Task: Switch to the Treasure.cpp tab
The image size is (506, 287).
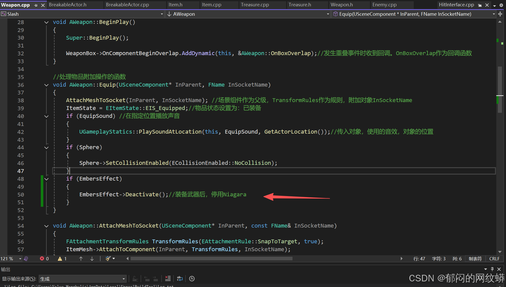Action: [x=255, y=5]
